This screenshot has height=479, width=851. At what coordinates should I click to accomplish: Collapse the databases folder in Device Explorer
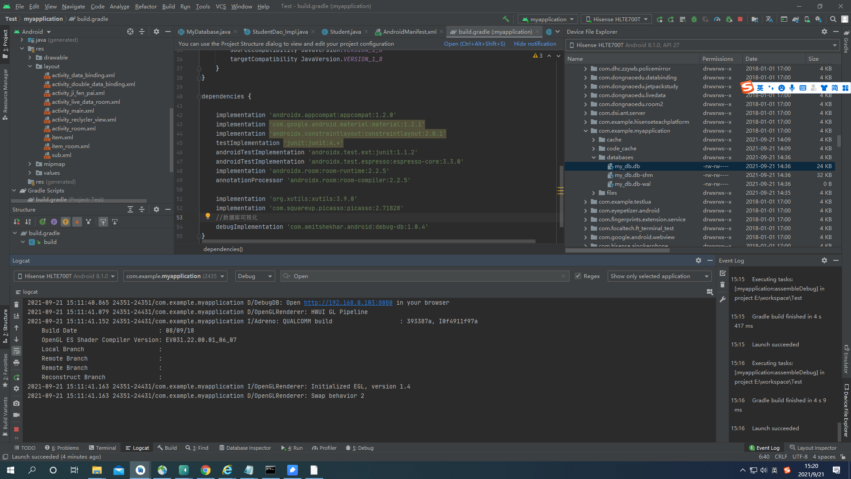(593, 157)
